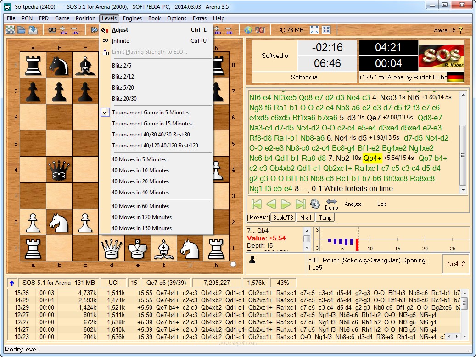Click the black pawn side-to-move icon
The image size is (476, 357).
(x=252, y=260)
